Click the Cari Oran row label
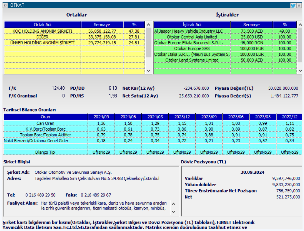This screenshot has height=231, width=304. click(45, 123)
